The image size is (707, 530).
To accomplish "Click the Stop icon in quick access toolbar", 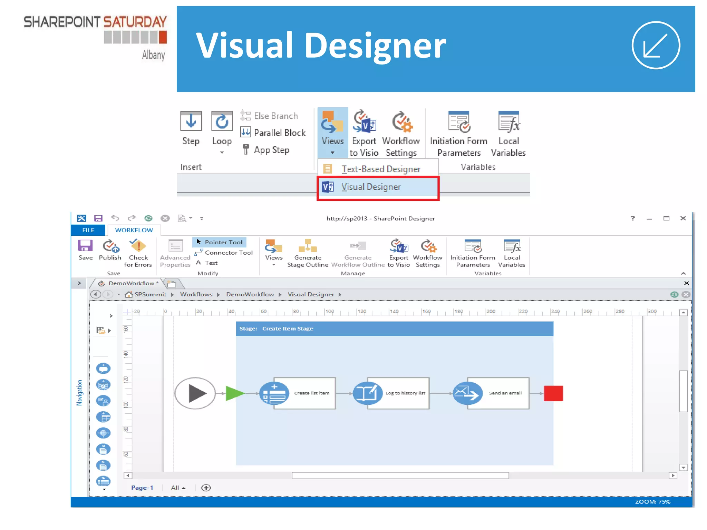I will pos(165,218).
